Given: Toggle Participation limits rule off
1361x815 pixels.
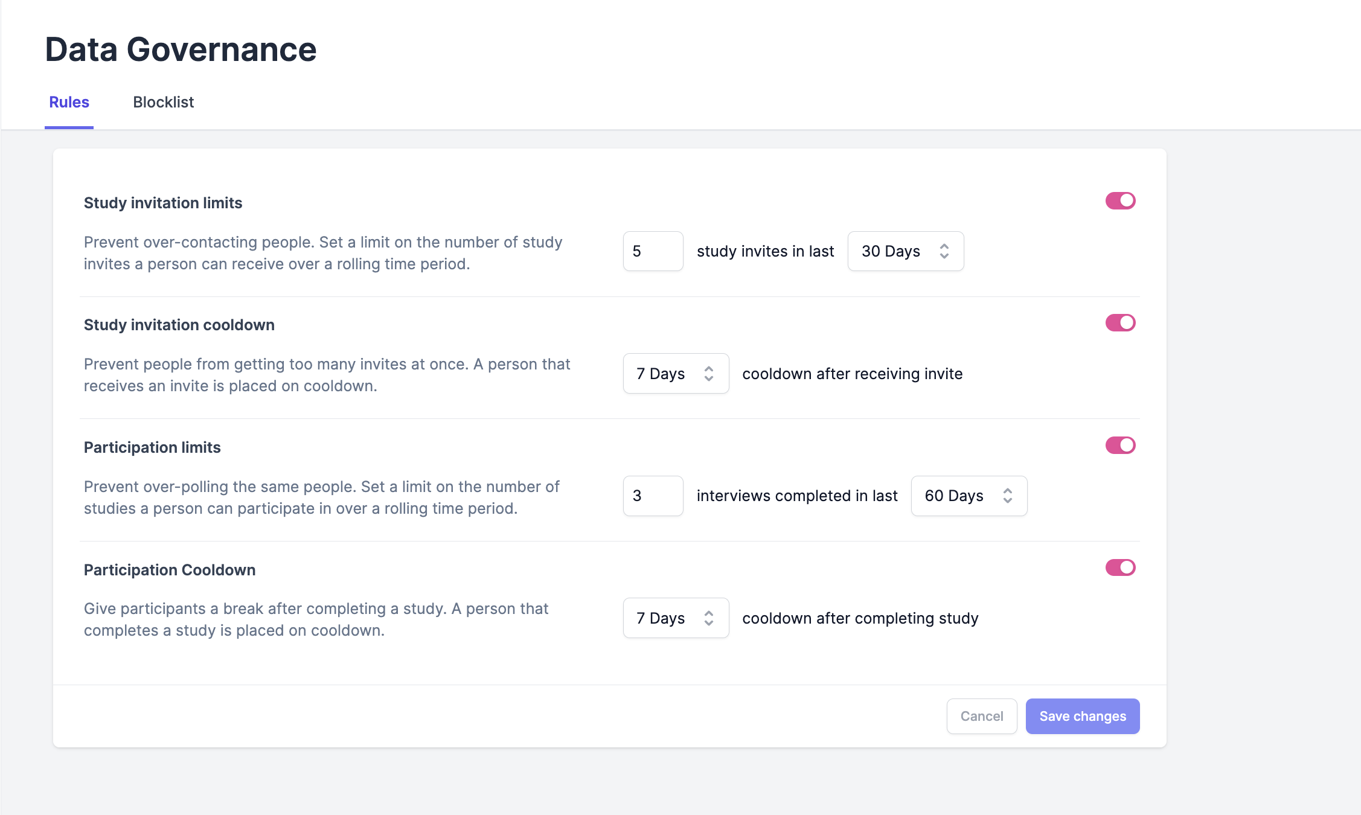Looking at the screenshot, I should point(1120,446).
